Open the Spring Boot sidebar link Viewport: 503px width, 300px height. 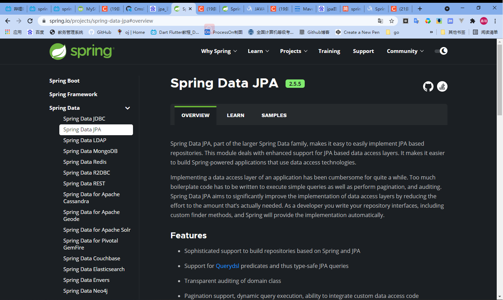tap(64, 80)
